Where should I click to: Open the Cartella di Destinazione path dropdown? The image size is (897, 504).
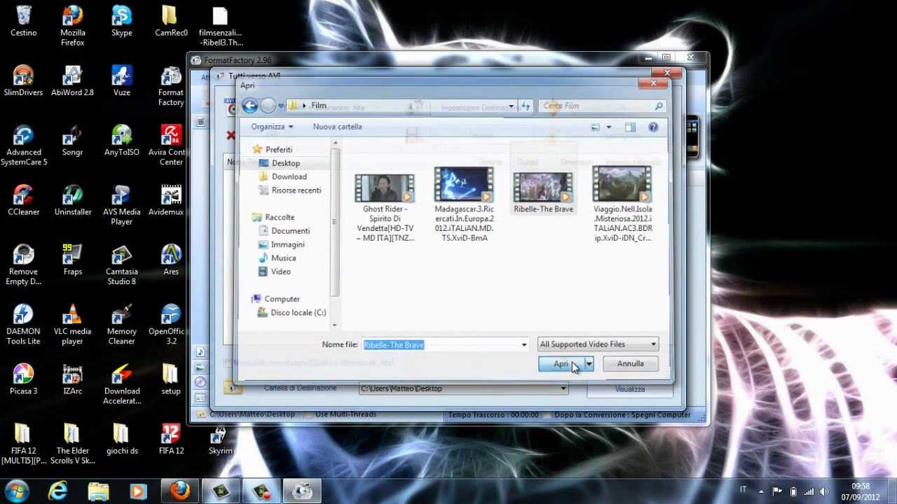point(563,388)
